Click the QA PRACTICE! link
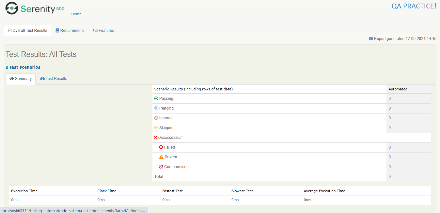 (414, 6)
